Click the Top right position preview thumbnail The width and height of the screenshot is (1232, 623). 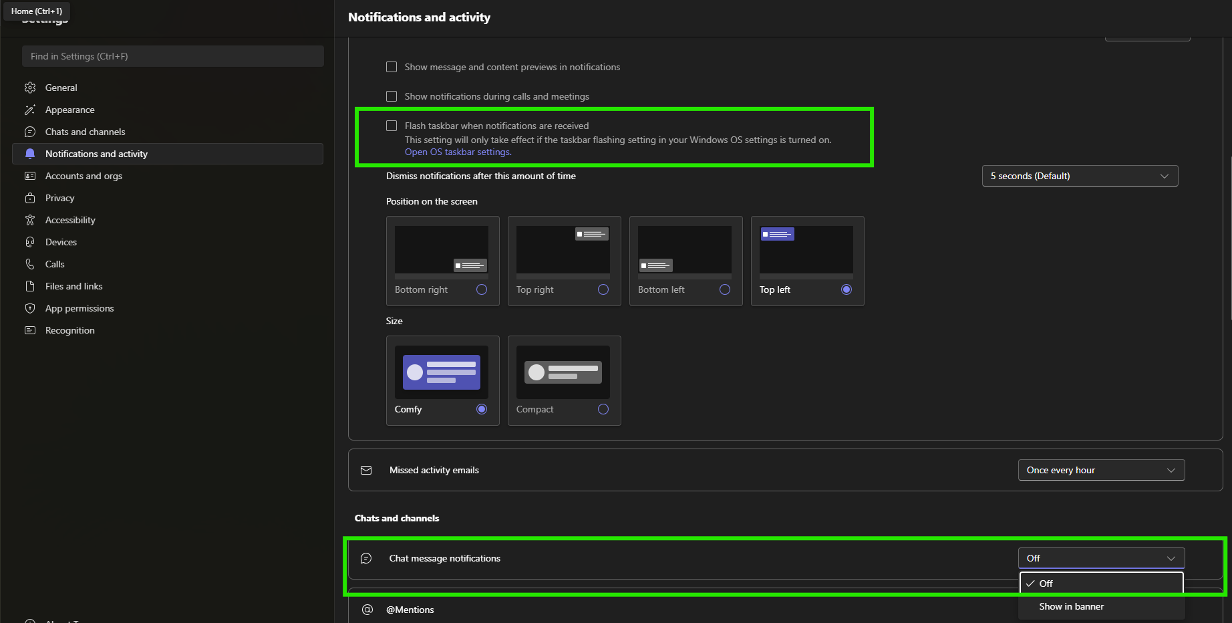(x=563, y=252)
